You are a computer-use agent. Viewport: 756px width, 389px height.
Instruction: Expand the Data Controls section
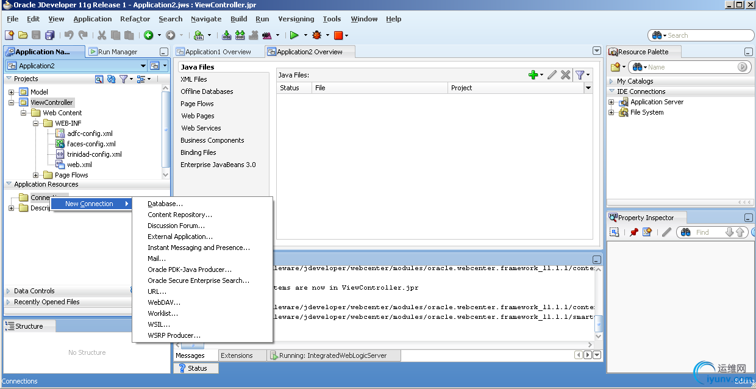click(x=9, y=291)
